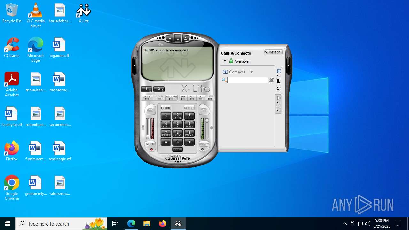Viewport: 409px width, 230px height.
Task: Toggle the MUTE button
Action: point(150,146)
